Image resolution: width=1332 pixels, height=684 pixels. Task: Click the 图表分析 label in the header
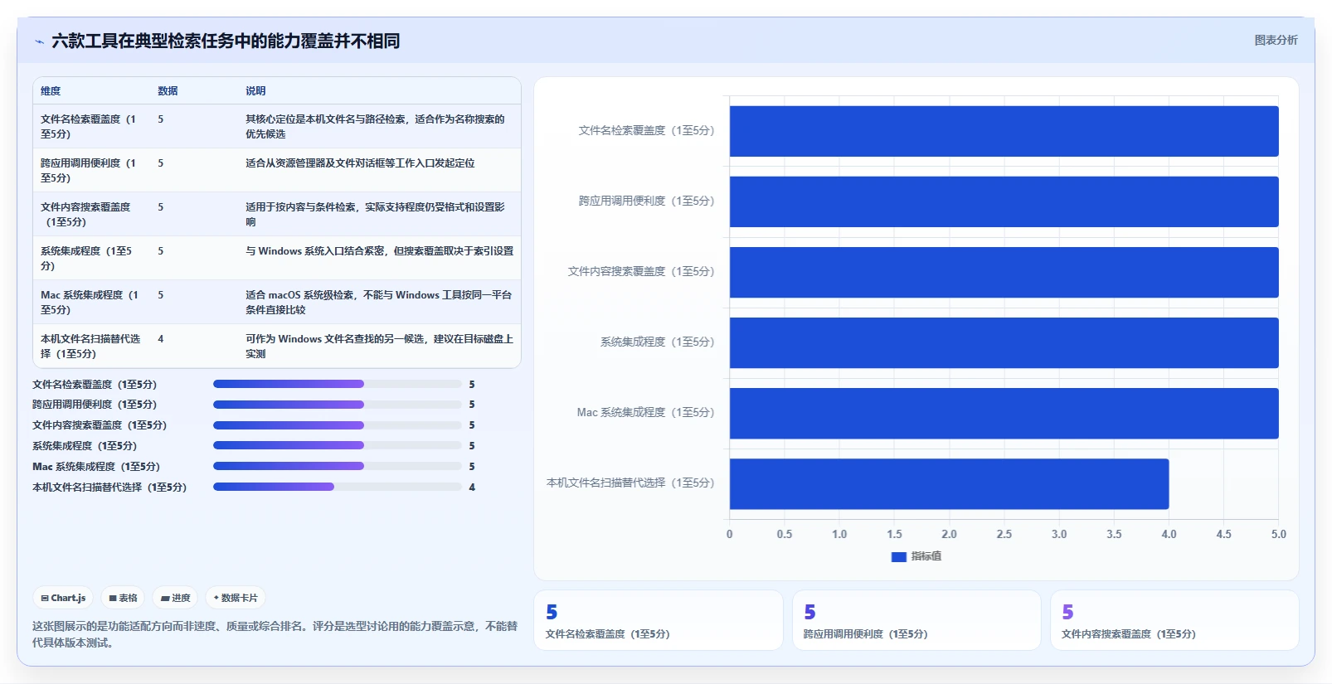coord(1276,40)
